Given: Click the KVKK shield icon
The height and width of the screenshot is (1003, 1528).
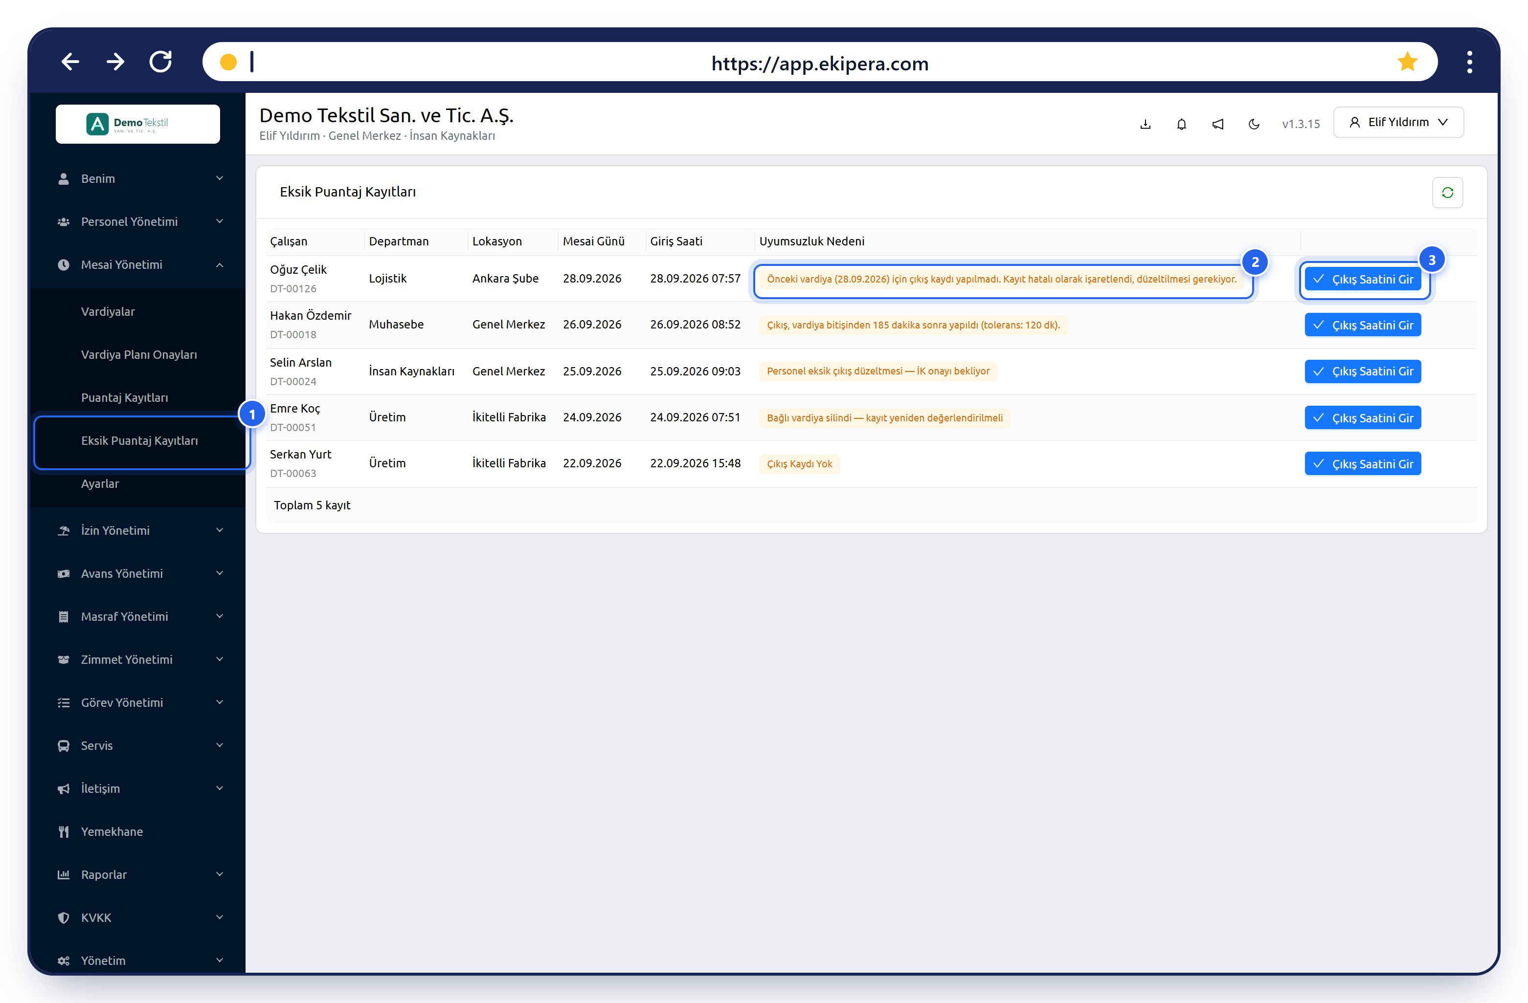Looking at the screenshot, I should pyautogui.click(x=64, y=917).
